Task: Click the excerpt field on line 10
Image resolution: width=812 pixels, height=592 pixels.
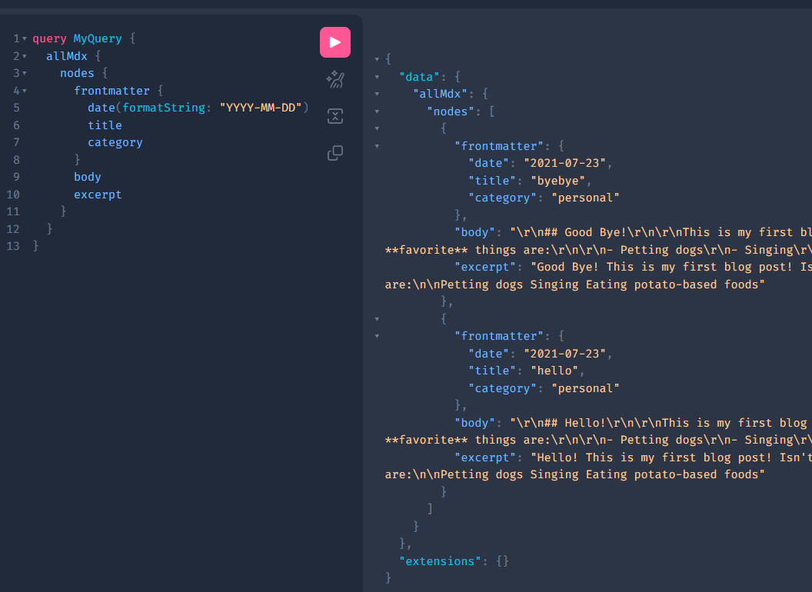Action: (98, 195)
